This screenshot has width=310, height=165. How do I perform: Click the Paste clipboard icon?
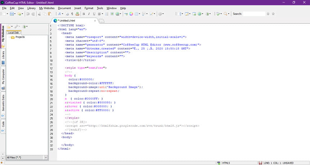50,14
